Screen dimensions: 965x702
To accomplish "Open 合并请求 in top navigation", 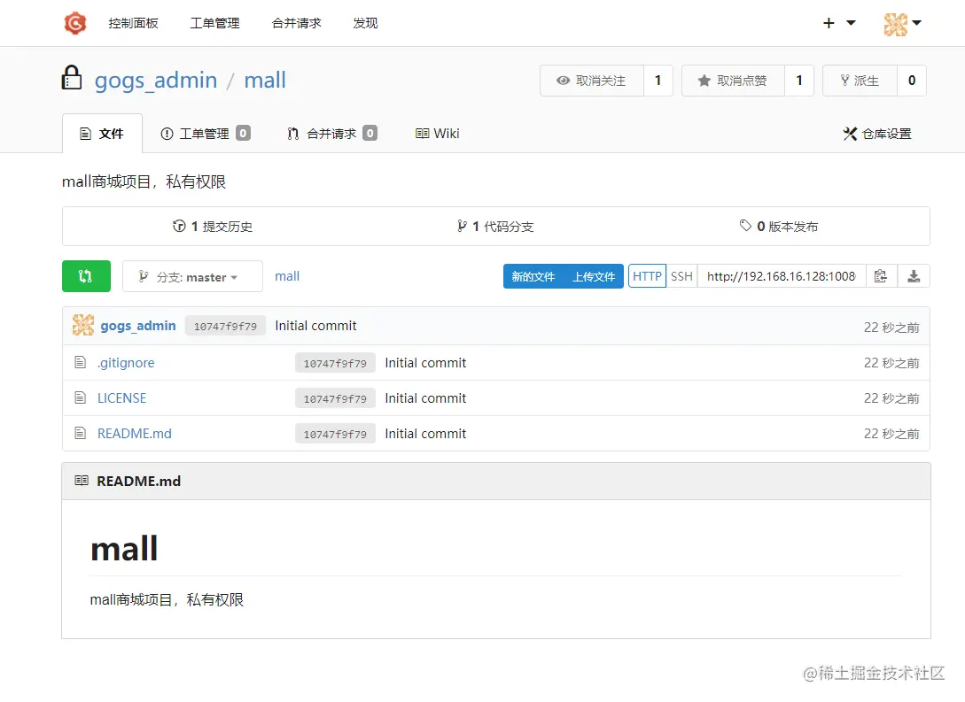I will coord(296,23).
